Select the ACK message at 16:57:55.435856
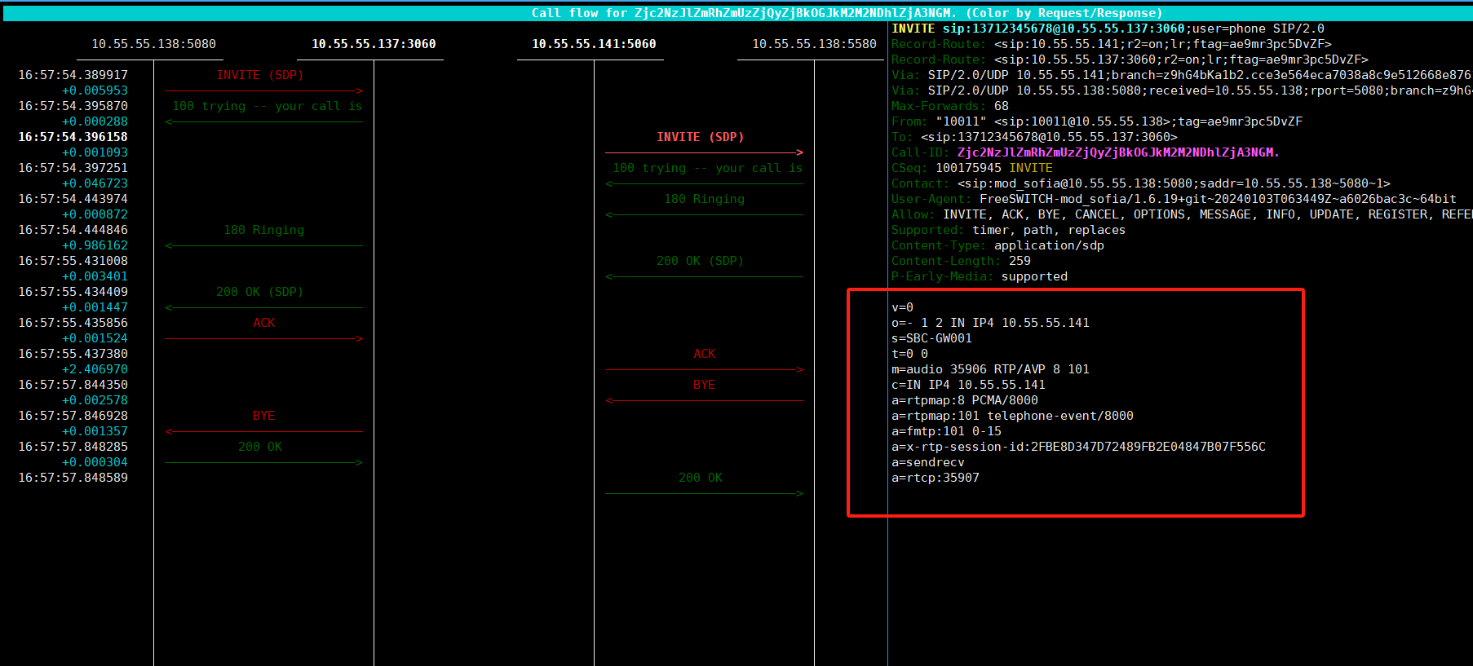The width and height of the screenshot is (1473, 666). point(263,323)
